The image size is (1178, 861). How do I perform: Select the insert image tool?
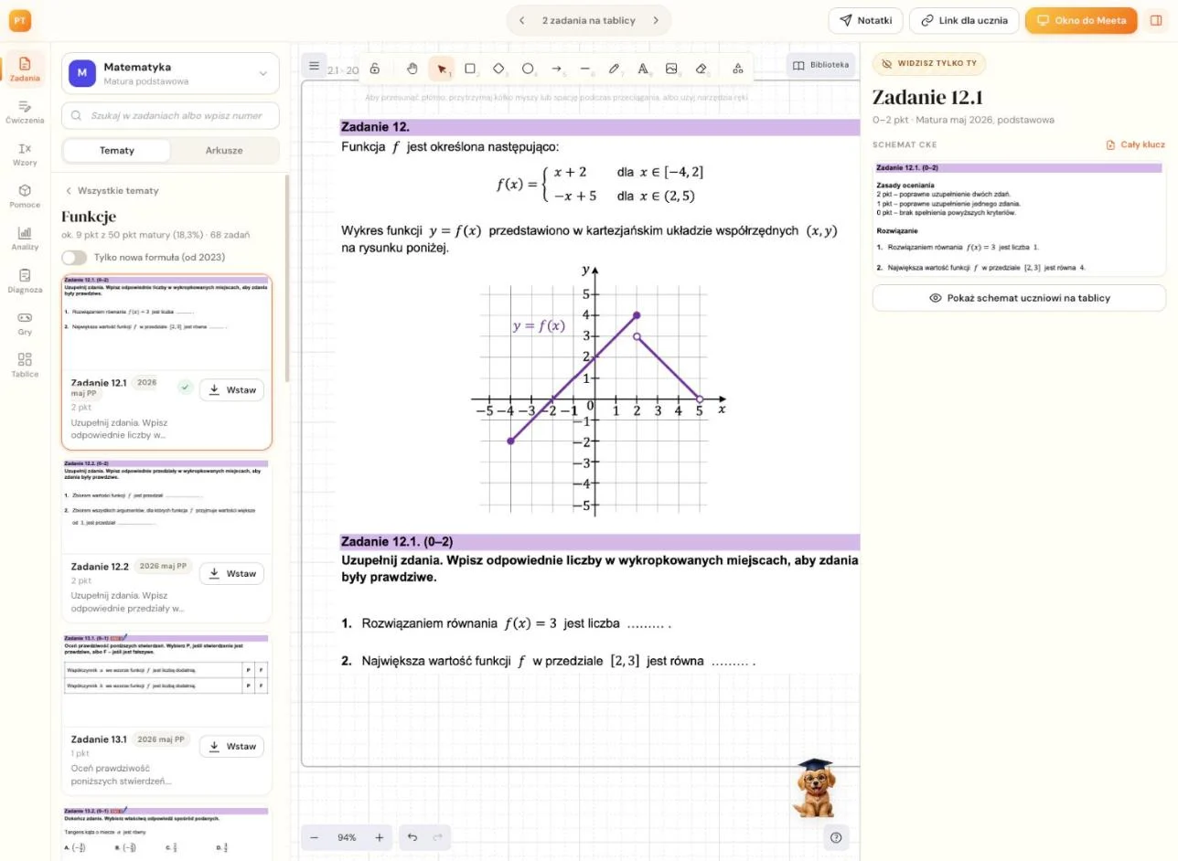tap(672, 69)
